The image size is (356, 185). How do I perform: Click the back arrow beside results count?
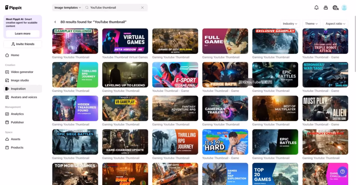(55, 22)
